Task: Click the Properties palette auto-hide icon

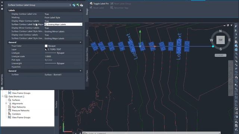Action: tap(2, 6)
